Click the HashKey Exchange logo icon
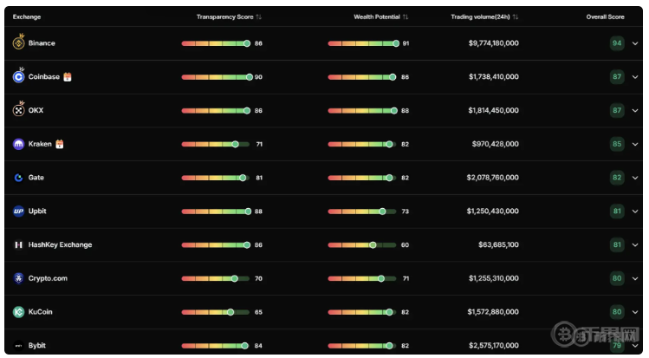 coord(18,244)
